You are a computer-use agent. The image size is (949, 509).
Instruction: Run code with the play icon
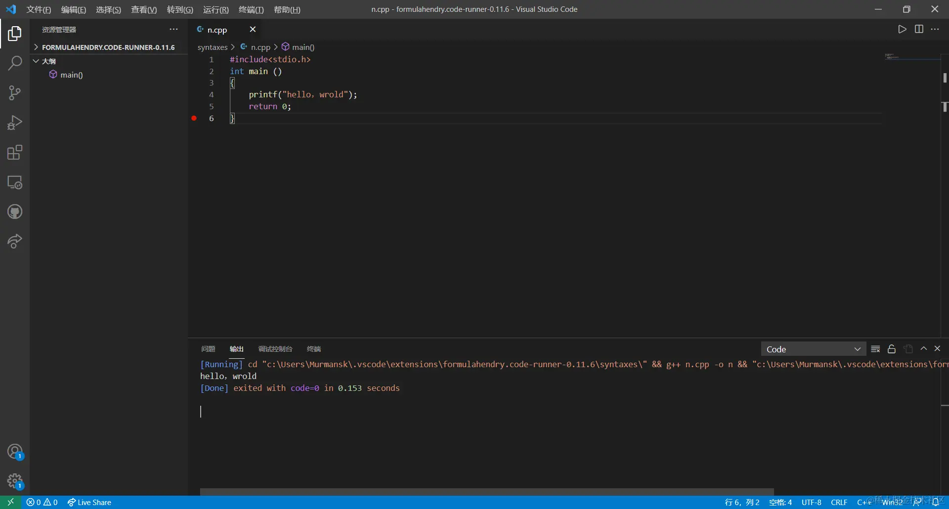[x=902, y=29]
